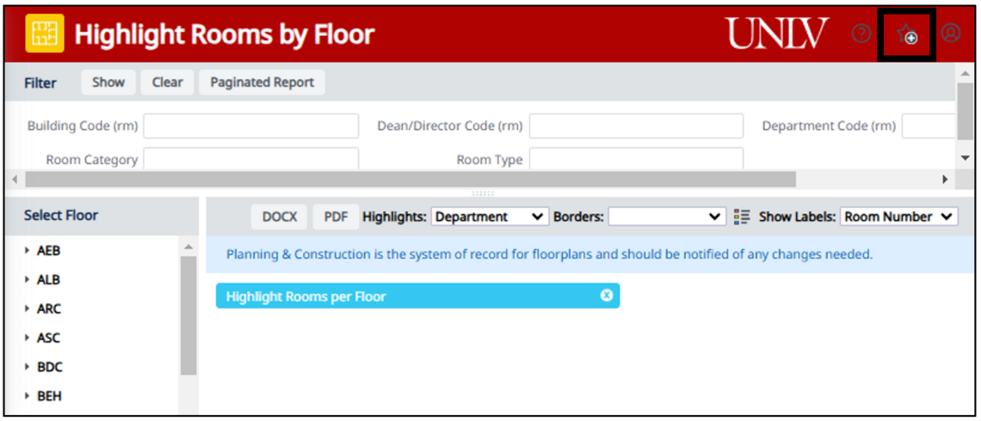Screen dimensions: 981x421
Task: Open the help question mark icon
Action: tap(861, 34)
